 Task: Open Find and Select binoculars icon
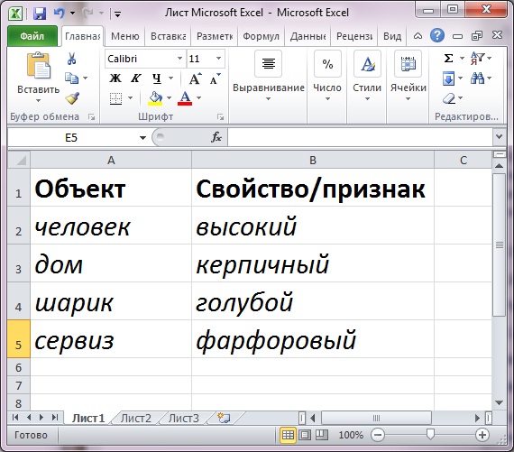click(x=477, y=78)
